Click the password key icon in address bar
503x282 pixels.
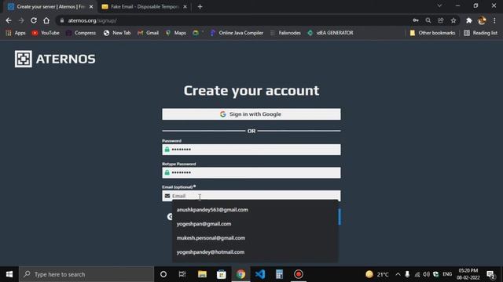pyautogui.click(x=416, y=20)
